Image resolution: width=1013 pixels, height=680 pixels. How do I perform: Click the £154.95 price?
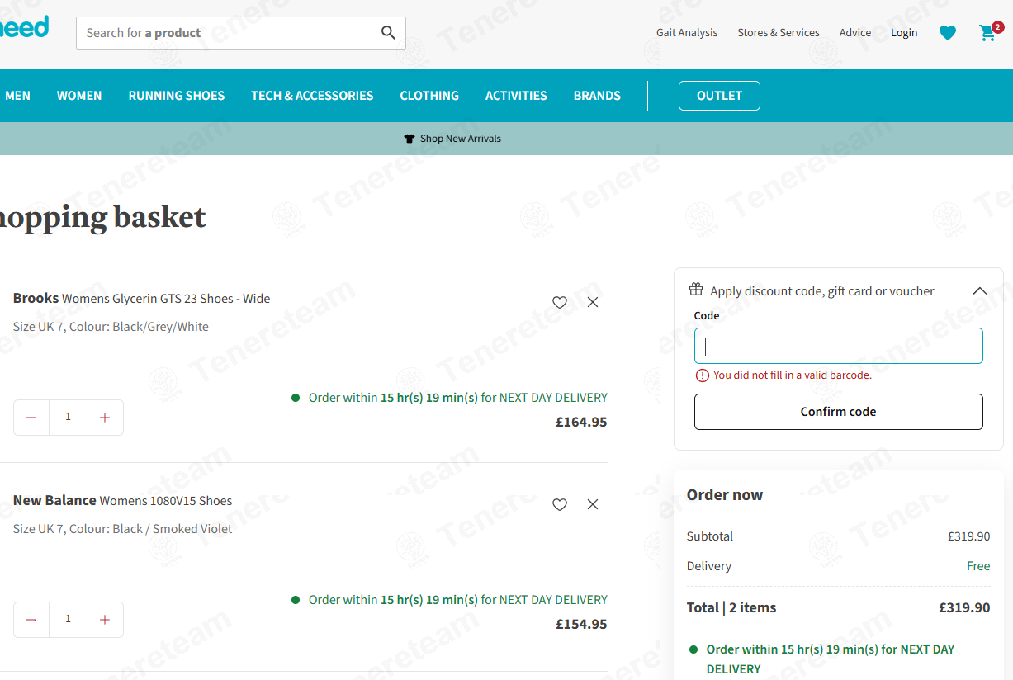(x=581, y=625)
